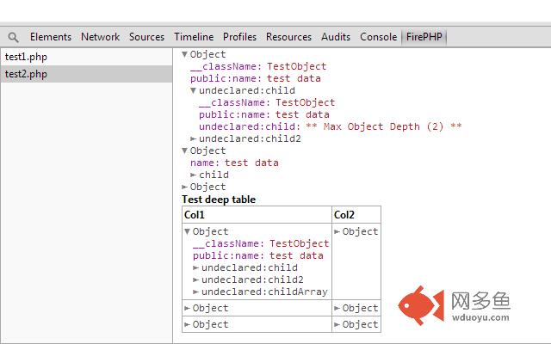Image resolution: width=551 pixels, height=344 pixels.
Task: Expand the child node under name: test data
Action: 194,175
